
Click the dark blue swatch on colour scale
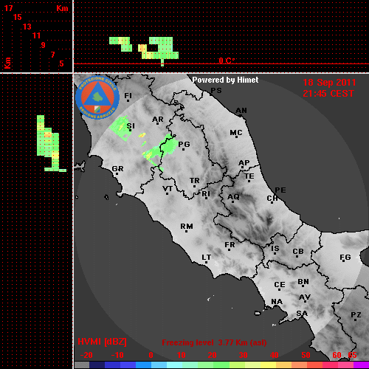point(97,365)
